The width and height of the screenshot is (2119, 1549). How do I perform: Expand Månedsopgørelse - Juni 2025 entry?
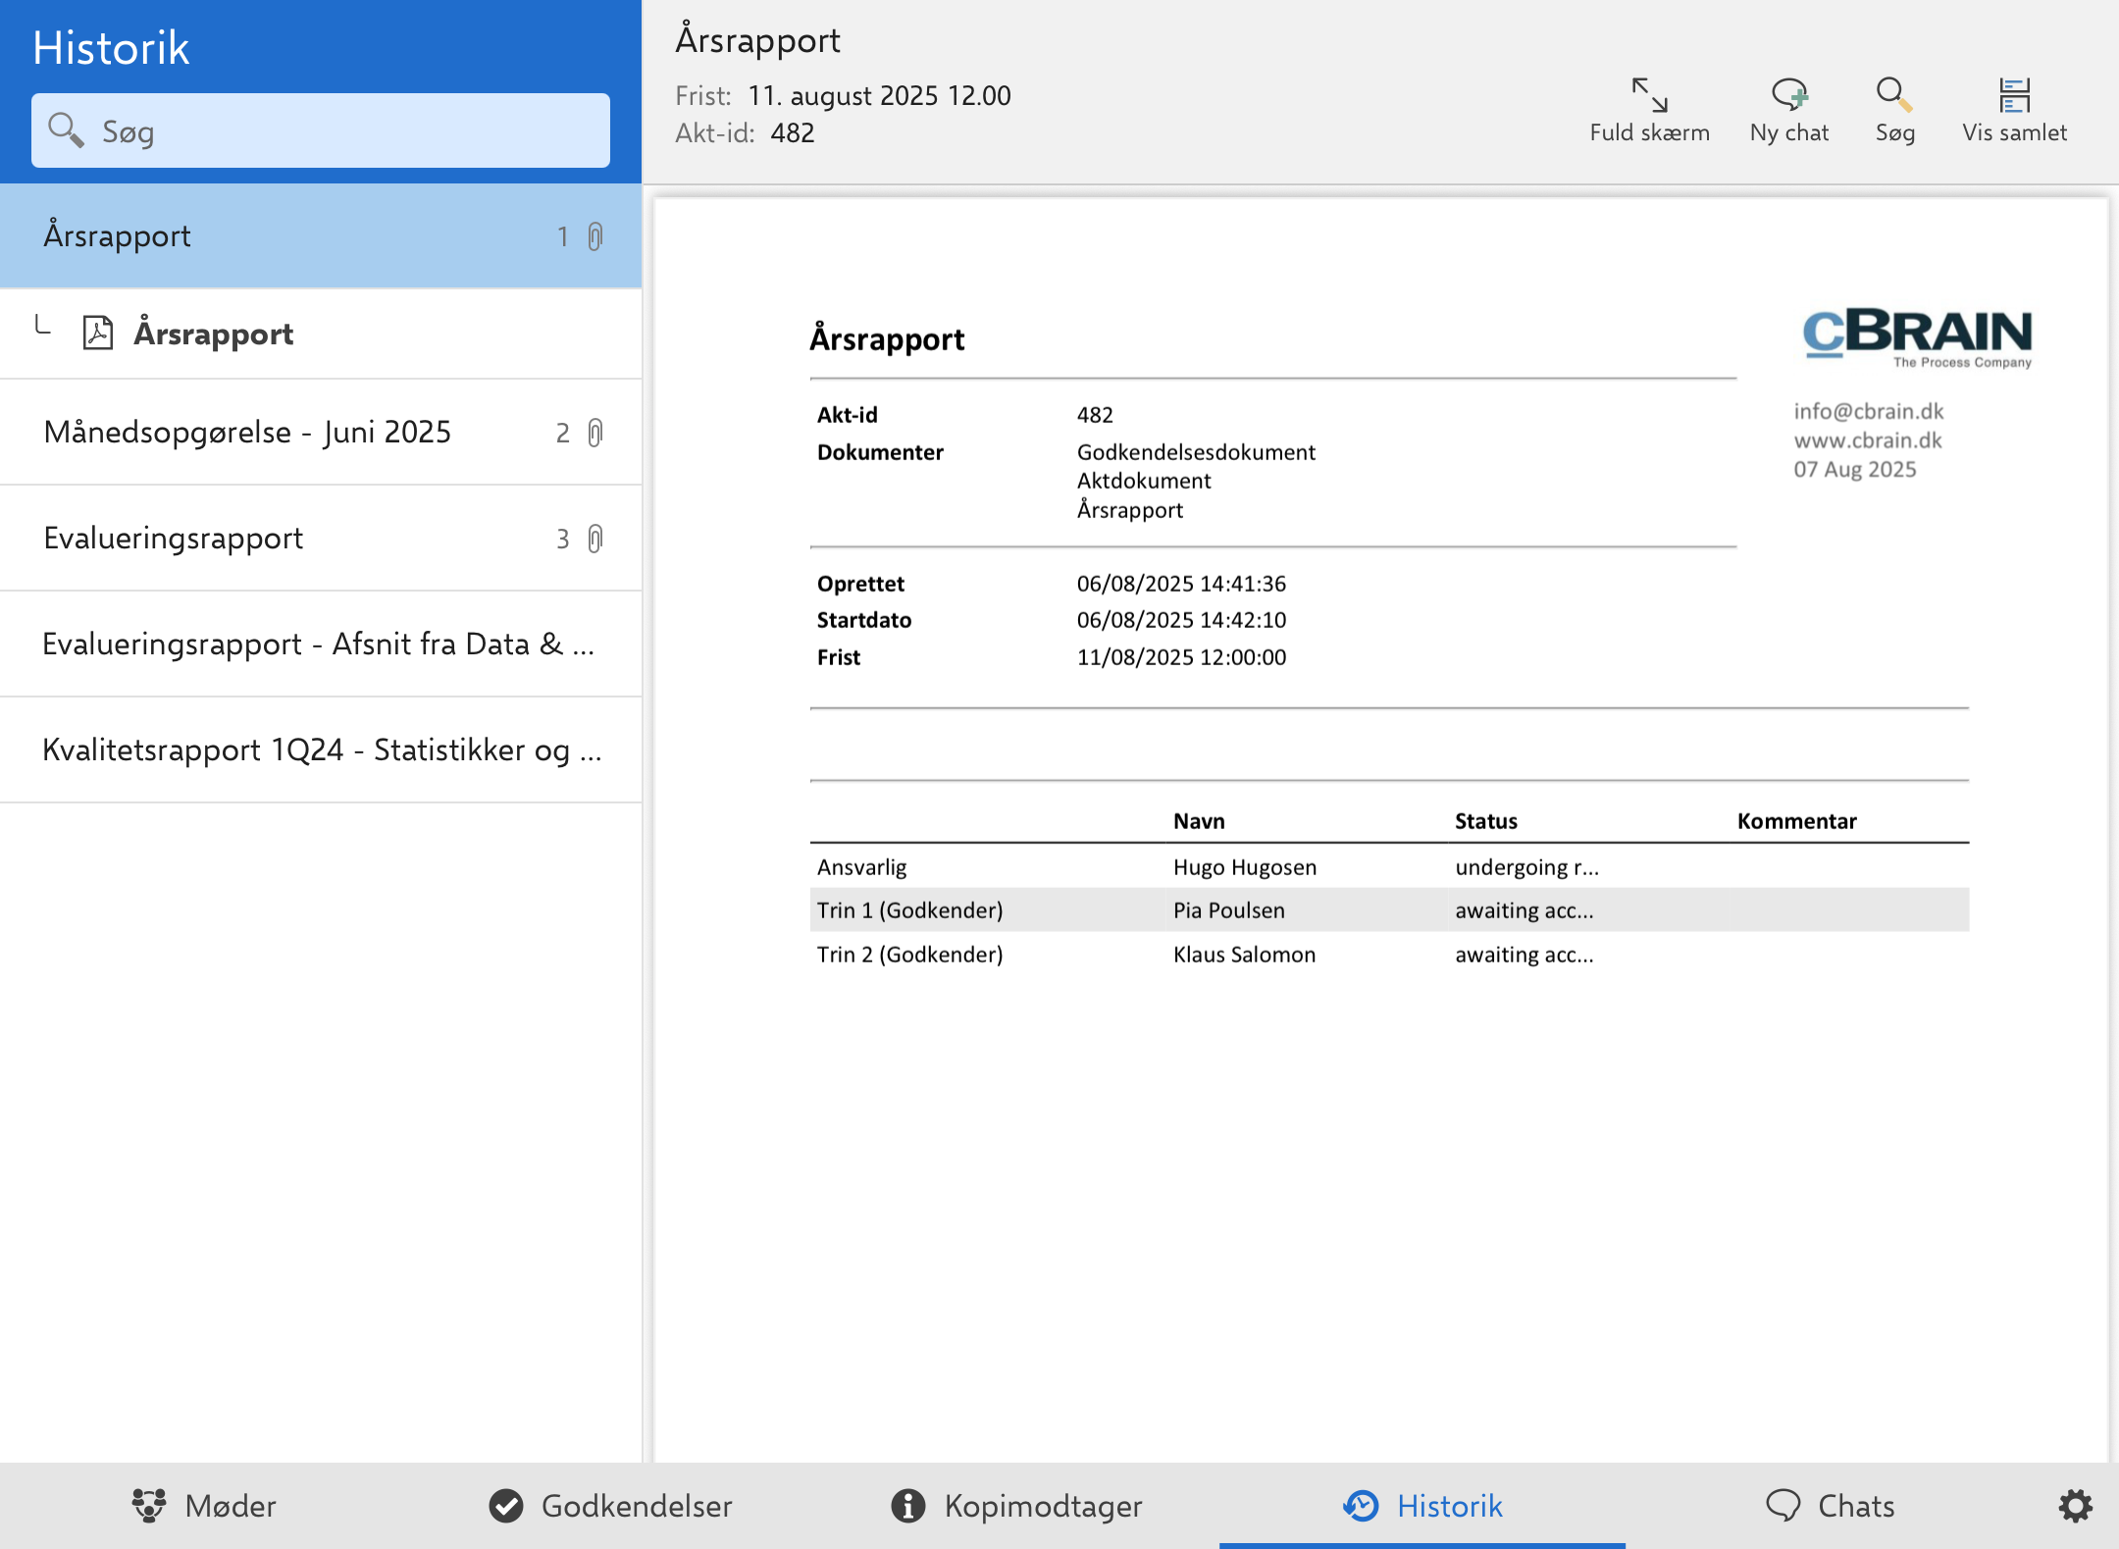tap(247, 433)
